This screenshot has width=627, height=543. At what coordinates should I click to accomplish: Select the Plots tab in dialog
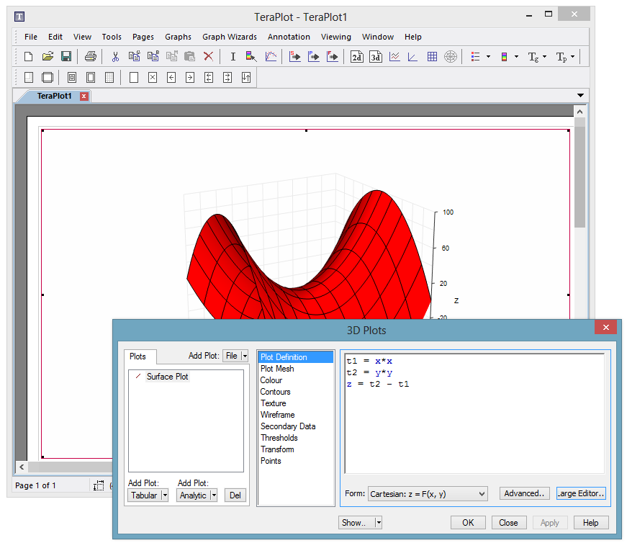pos(137,356)
